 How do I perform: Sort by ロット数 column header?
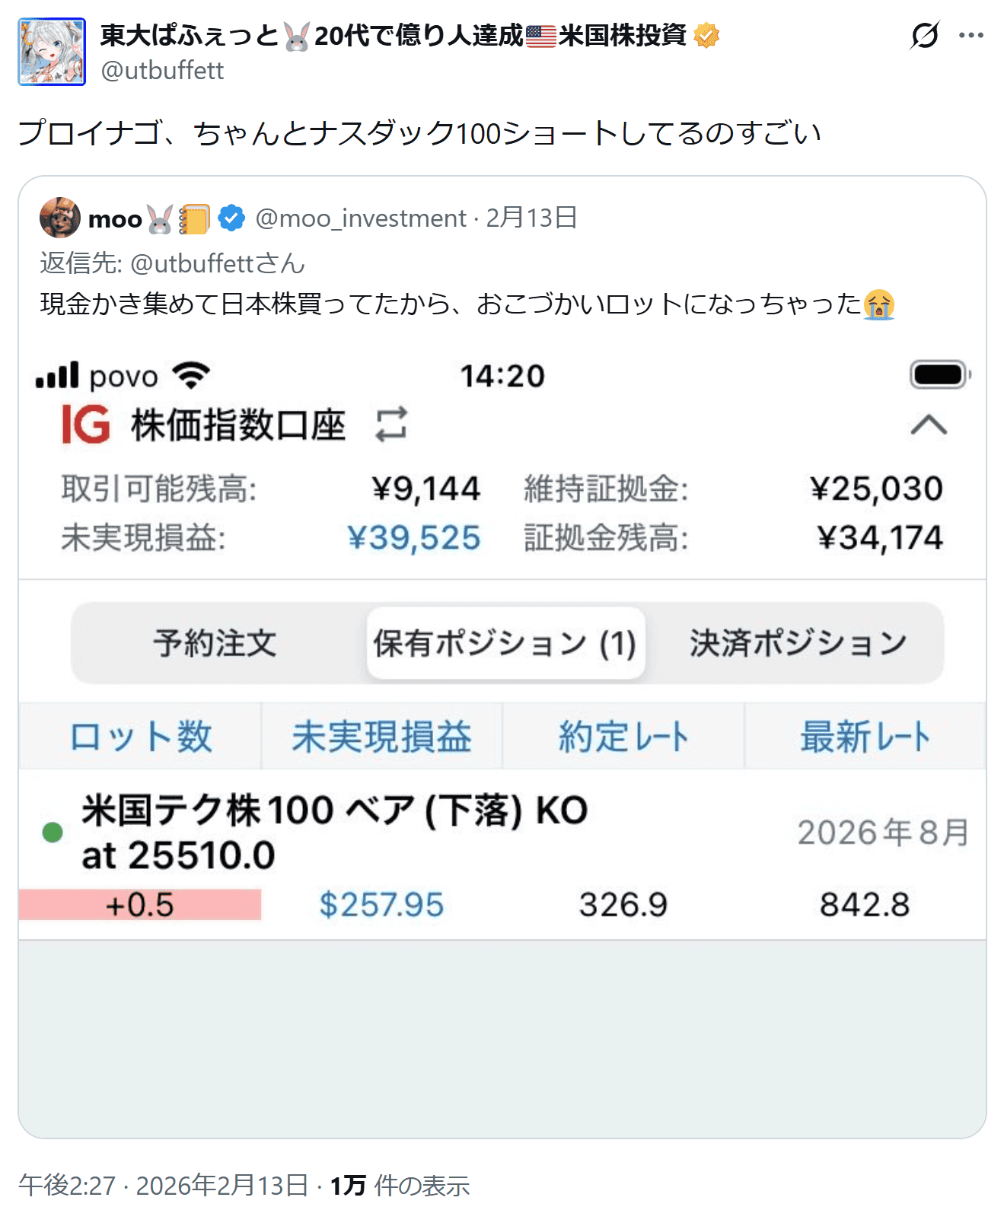pos(141,737)
